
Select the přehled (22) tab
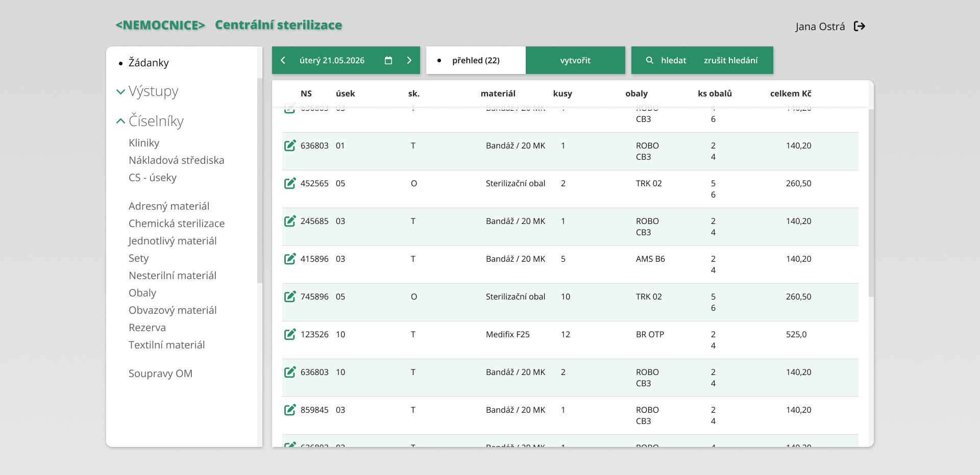click(x=476, y=60)
